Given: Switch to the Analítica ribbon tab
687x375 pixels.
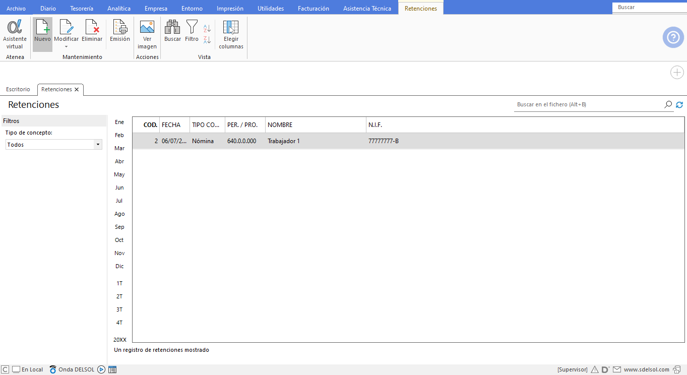Looking at the screenshot, I should pos(119,9).
